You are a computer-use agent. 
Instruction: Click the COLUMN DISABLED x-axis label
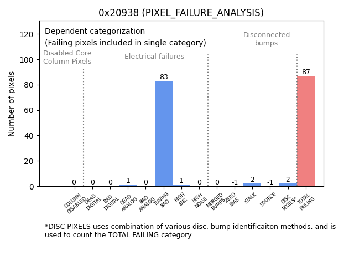point(75,203)
